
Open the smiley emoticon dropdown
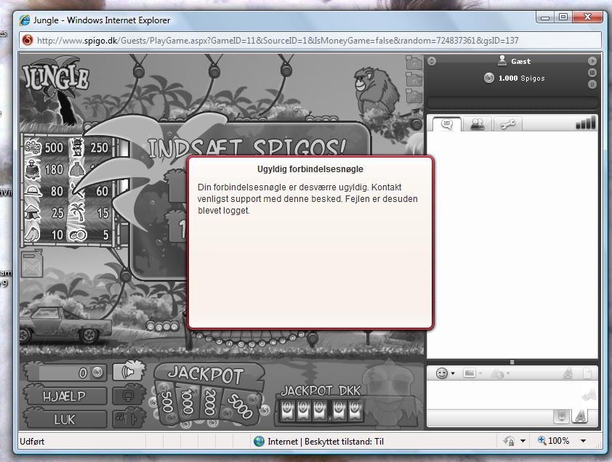[x=445, y=373]
